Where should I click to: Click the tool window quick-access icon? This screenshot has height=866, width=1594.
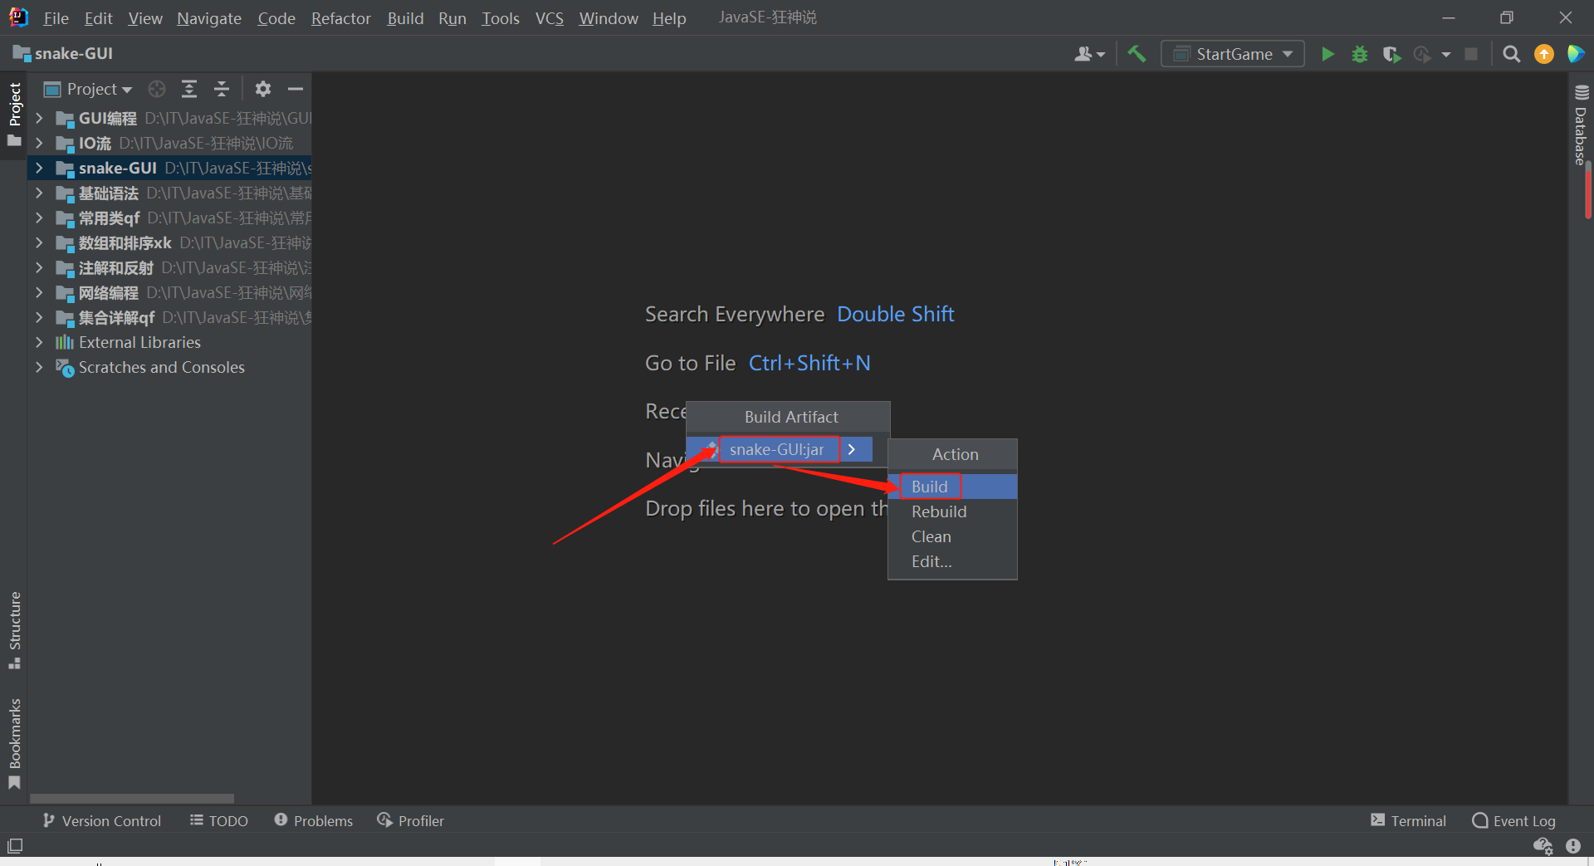[15, 846]
